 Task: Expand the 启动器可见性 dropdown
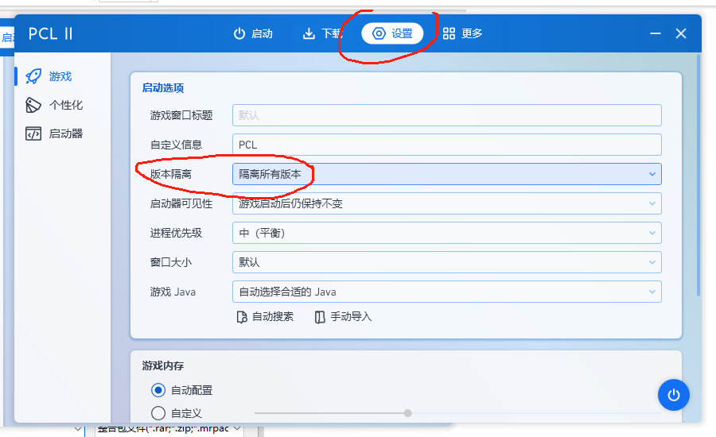click(x=446, y=203)
